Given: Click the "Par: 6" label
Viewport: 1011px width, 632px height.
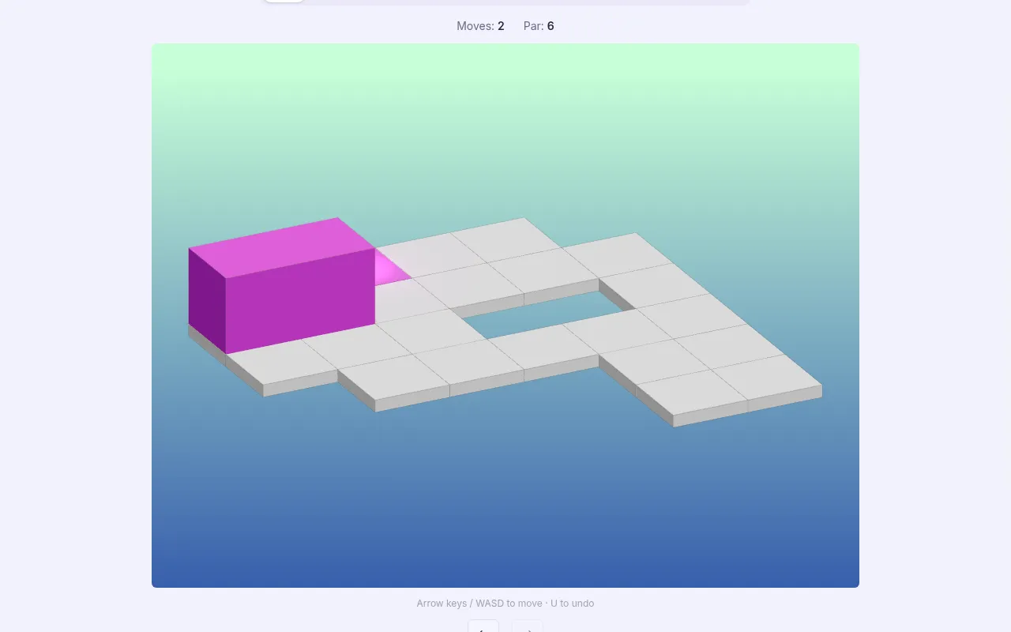Looking at the screenshot, I should (x=539, y=26).
